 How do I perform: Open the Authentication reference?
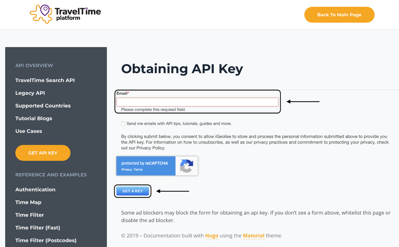(36, 189)
